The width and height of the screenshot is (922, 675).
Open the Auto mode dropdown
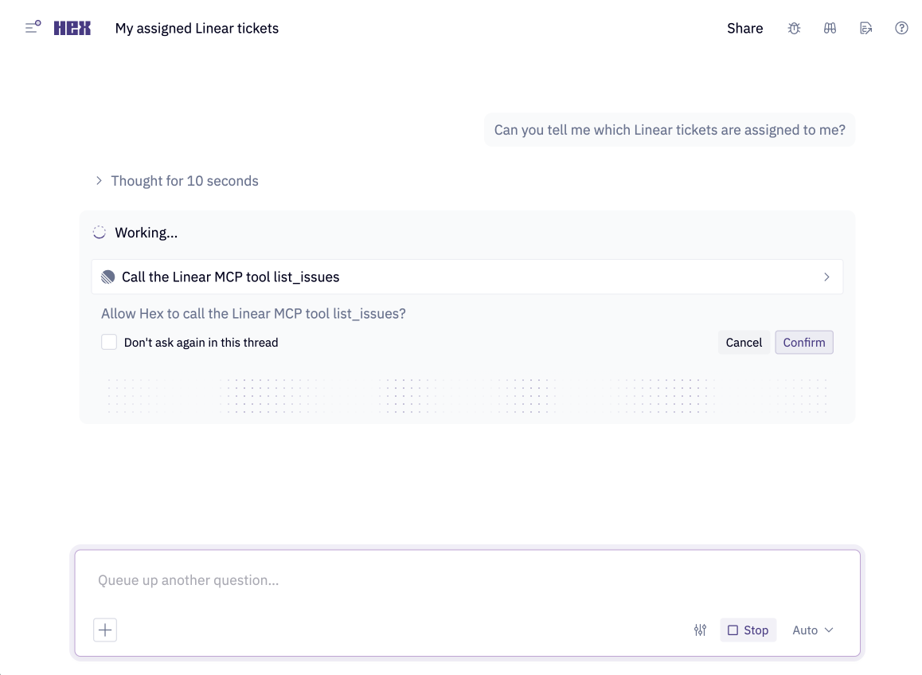point(813,630)
